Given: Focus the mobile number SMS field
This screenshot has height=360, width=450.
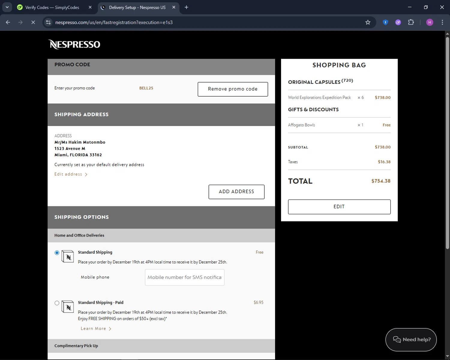Looking at the screenshot, I should (184, 277).
